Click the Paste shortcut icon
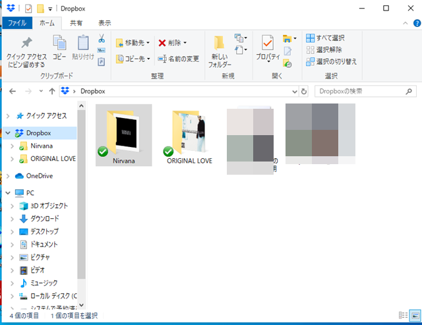This screenshot has width=422, height=325. click(101, 61)
